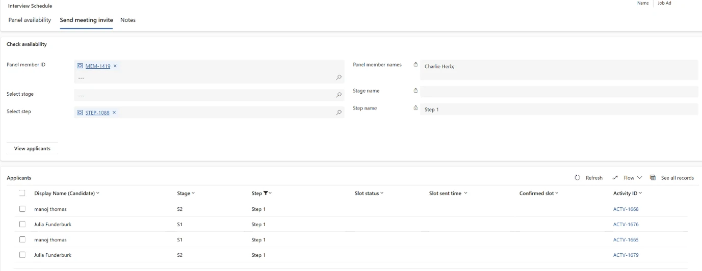Click the Select stage input field
Screen dimensions: 702x271
tap(204, 95)
